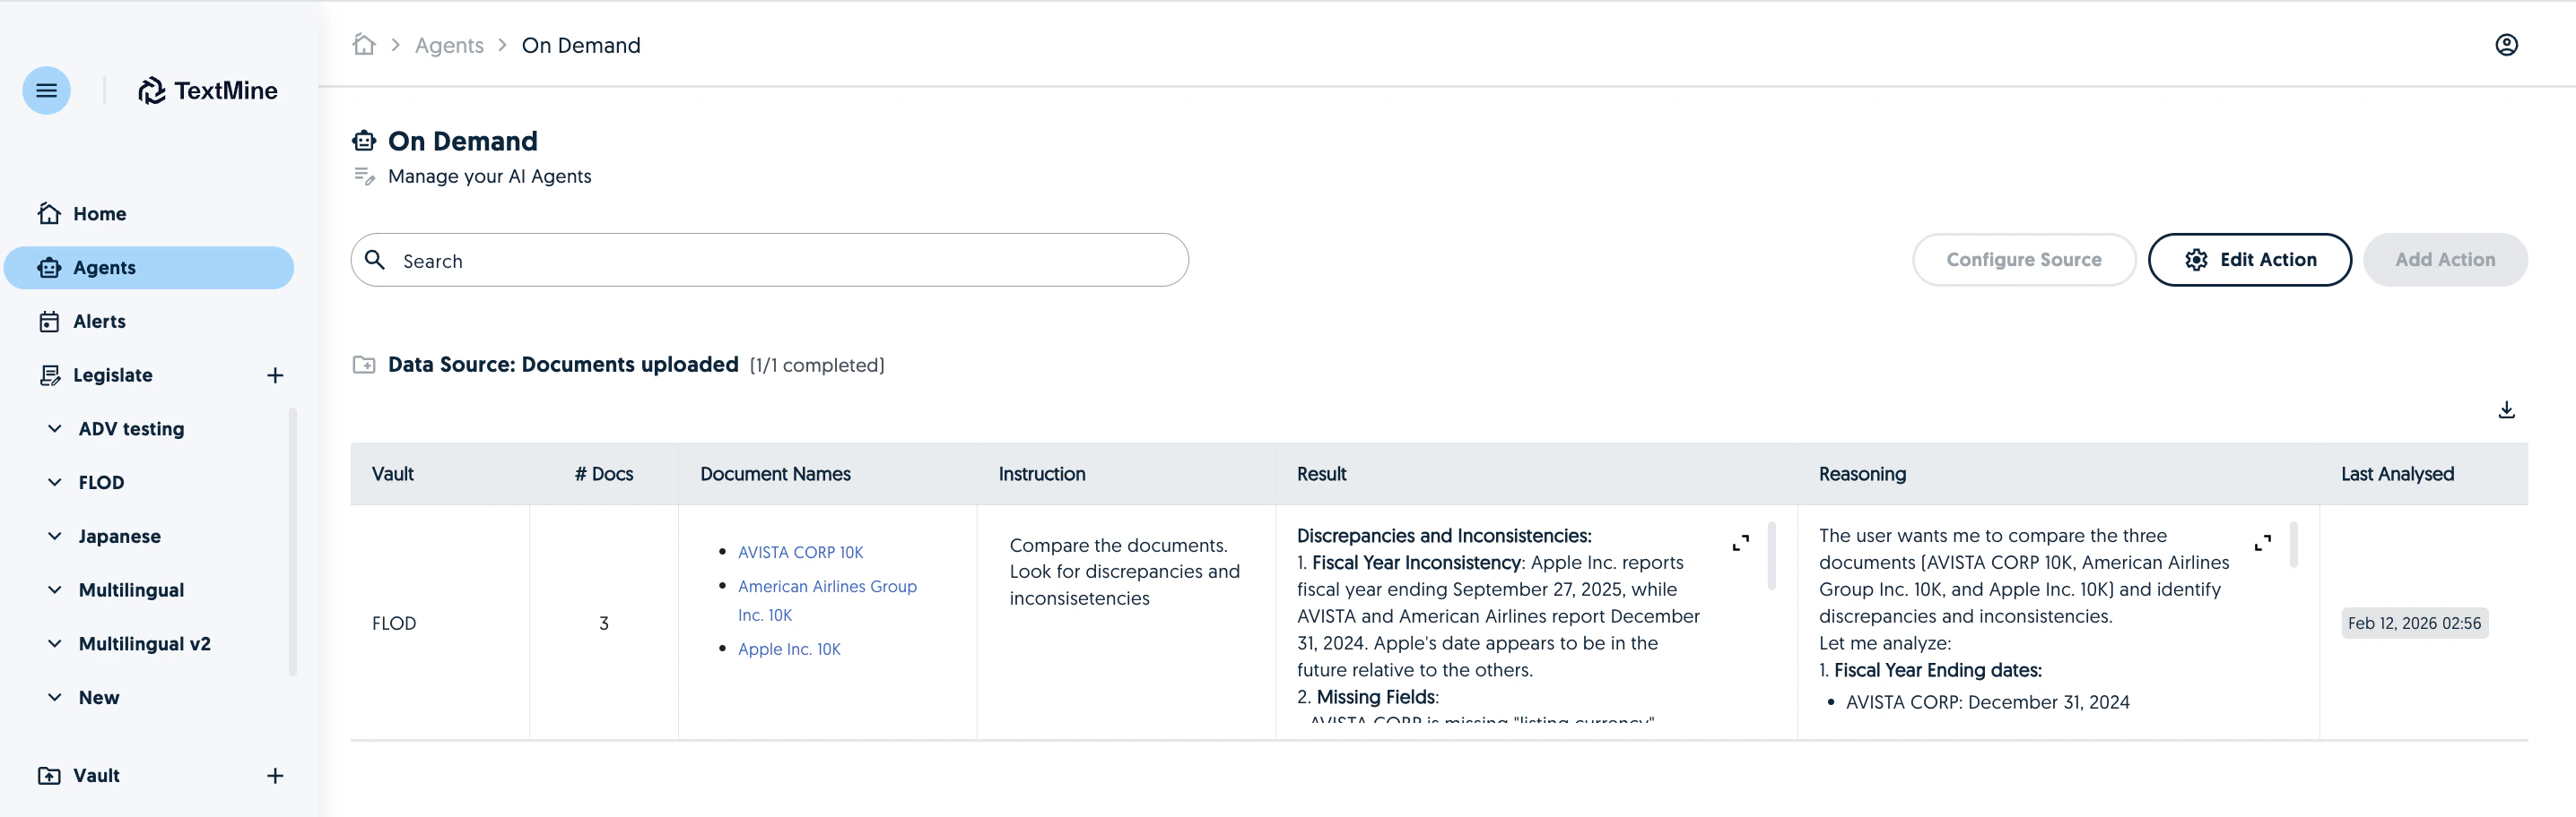2576x817 pixels.
Task: Expand the FLOD folder chevron
Action: point(55,483)
